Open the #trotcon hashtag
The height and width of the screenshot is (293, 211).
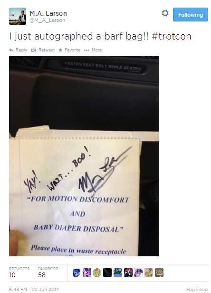click(x=172, y=36)
